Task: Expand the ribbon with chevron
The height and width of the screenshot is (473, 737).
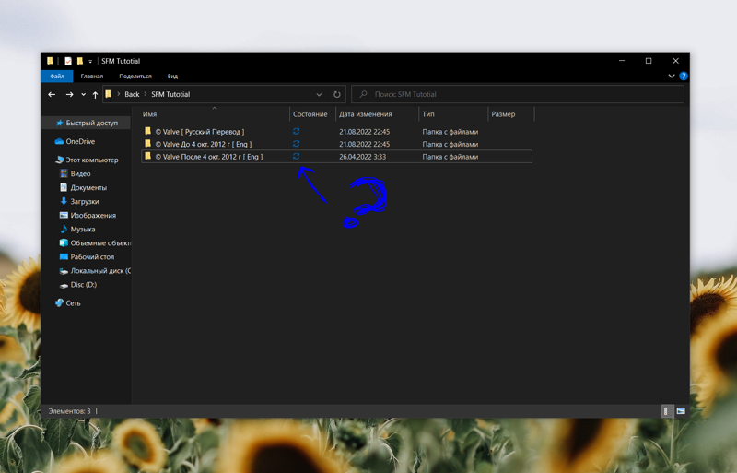Action: pyautogui.click(x=672, y=76)
